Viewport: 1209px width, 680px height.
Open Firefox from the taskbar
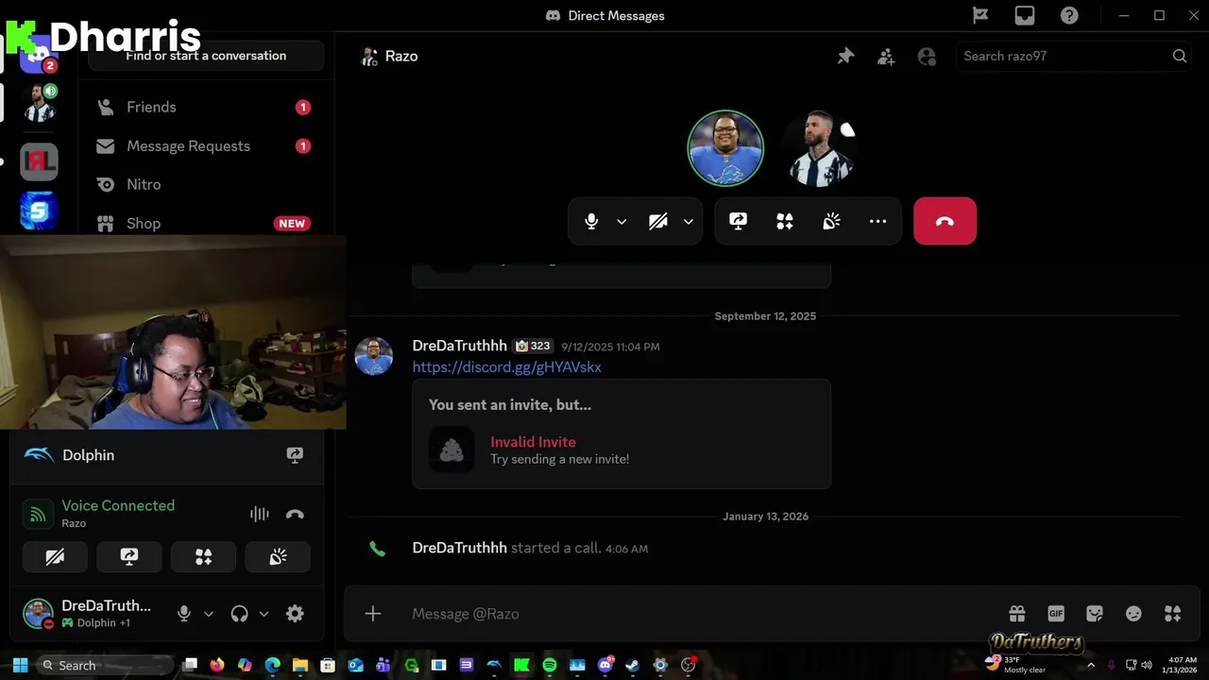tap(217, 665)
